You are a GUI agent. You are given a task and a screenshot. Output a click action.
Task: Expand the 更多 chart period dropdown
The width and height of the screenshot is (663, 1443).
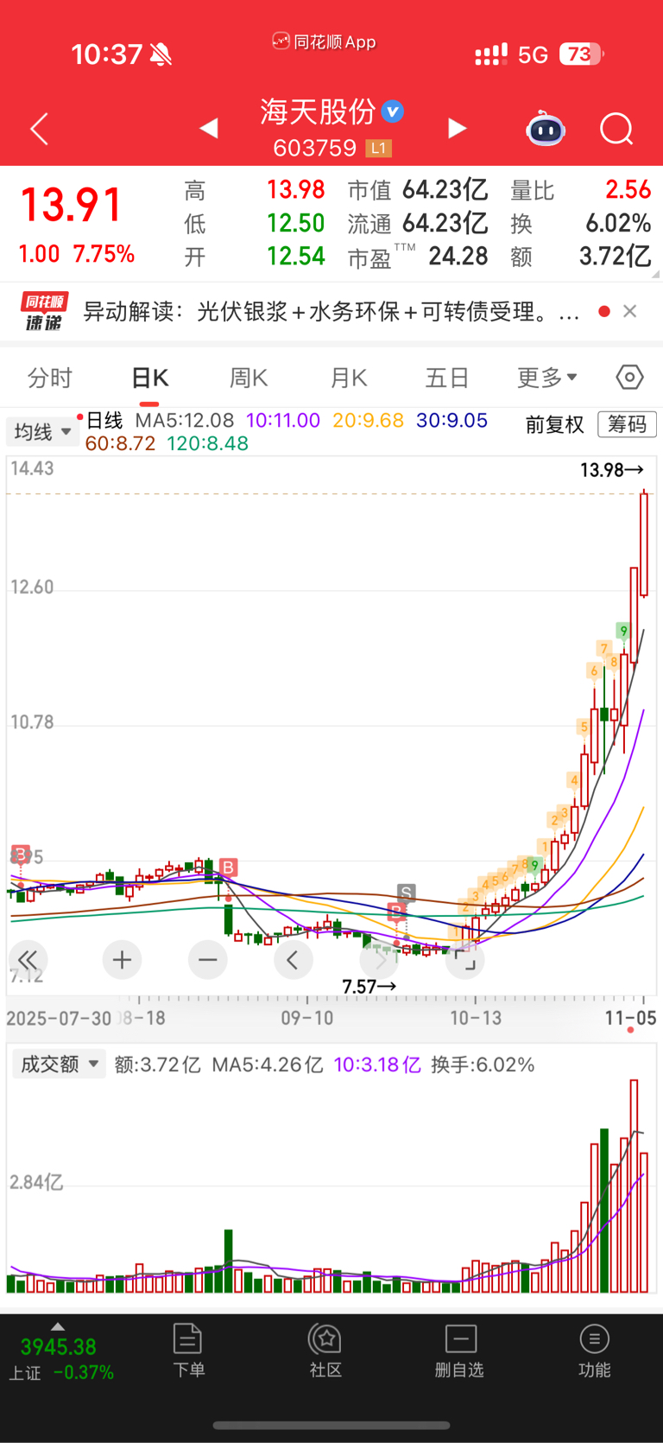[x=547, y=378]
